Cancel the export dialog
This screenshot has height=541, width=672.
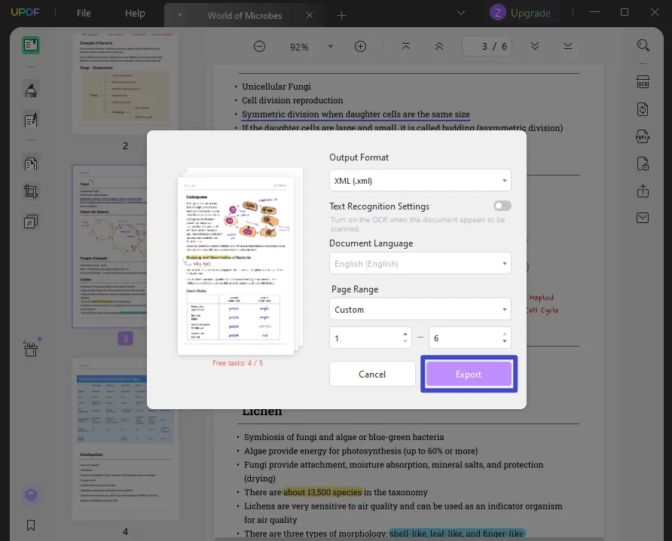tap(372, 374)
